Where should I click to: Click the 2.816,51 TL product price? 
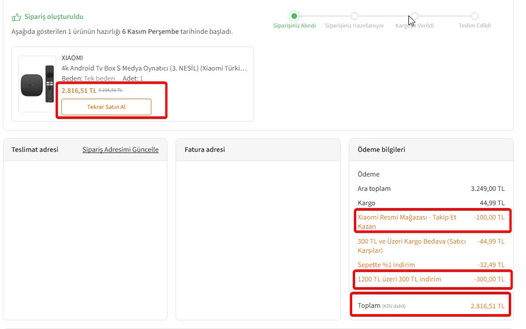(79, 91)
